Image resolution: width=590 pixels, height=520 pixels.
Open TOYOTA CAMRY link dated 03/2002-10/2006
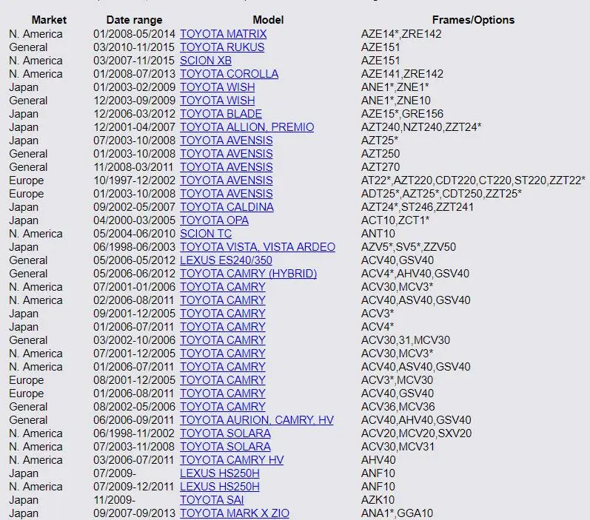click(x=223, y=340)
